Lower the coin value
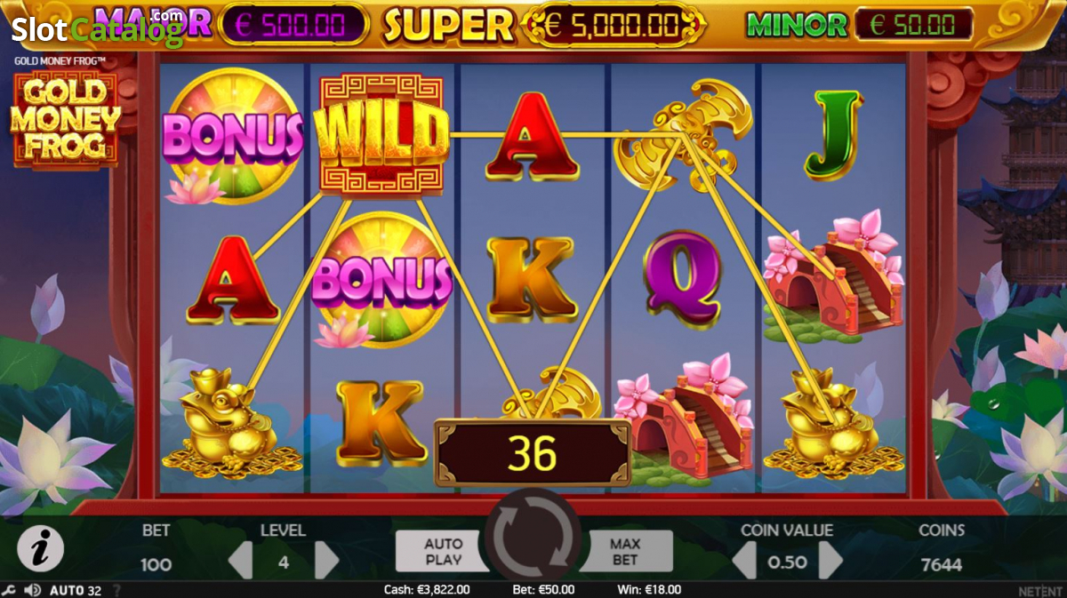Image resolution: width=1067 pixels, height=598 pixels. click(x=744, y=560)
